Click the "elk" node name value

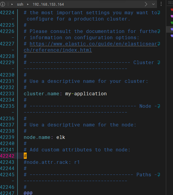(x=61, y=137)
